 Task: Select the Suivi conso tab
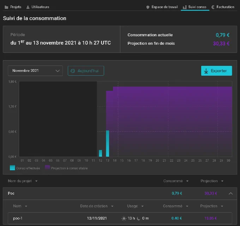[195, 7]
